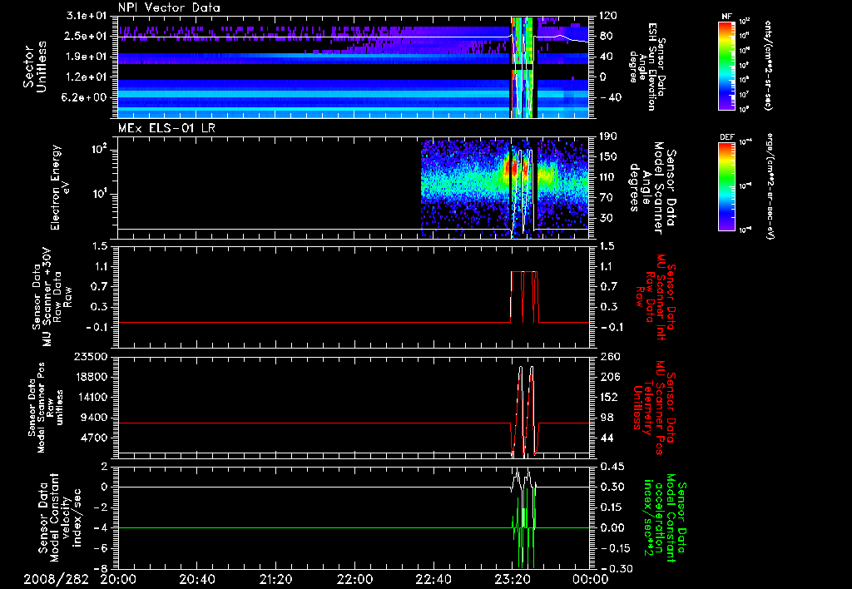Viewport: 852px width, 589px height.
Task: Click the -8 velocity tick value
Action: click(x=101, y=568)
